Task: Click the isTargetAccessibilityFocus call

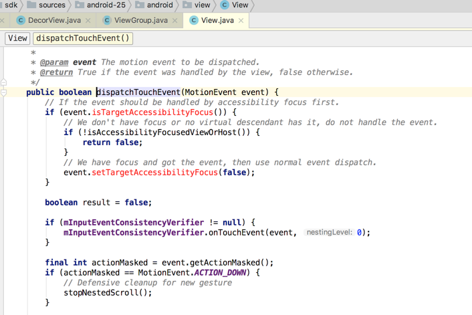Action: (152, 112)
